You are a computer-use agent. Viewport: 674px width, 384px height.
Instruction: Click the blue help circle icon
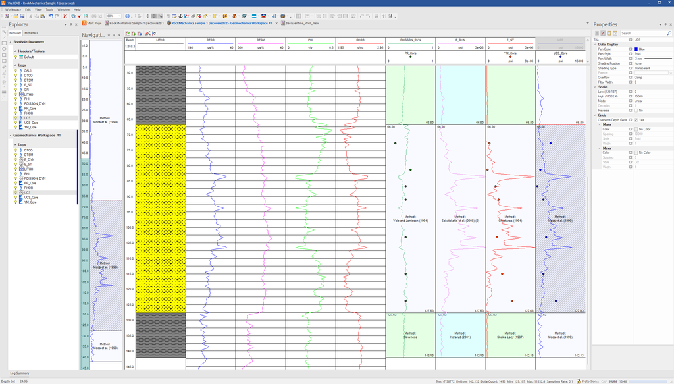click(x=128, y=16)
